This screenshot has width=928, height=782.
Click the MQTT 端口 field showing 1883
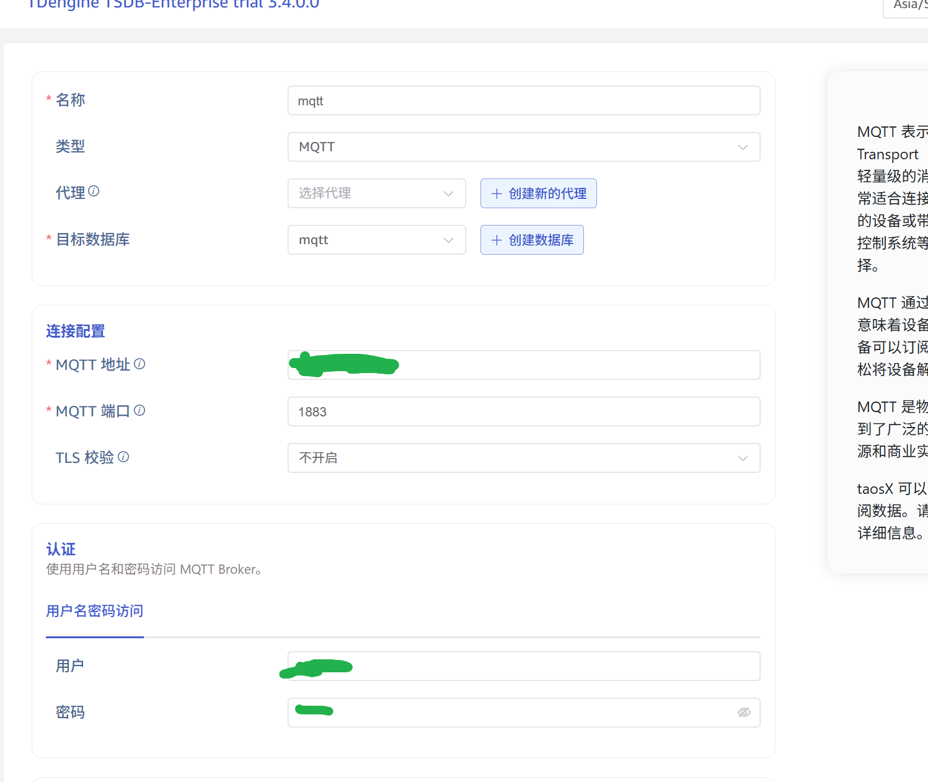[x=523, y=411]
